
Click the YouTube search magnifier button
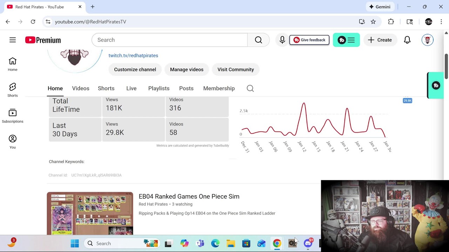[259, 40]
